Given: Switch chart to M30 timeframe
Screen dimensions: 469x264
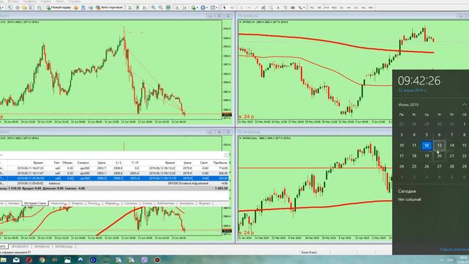Looking at the screenshot, I should tap(334, 7).
